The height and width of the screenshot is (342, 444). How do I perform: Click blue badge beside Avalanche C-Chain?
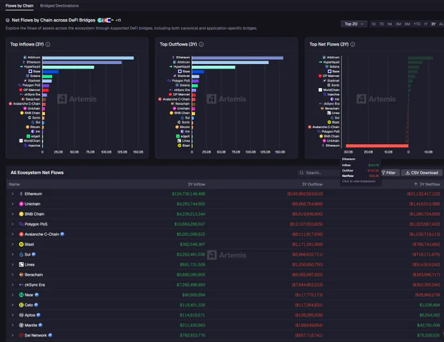[x=62, y=234]
